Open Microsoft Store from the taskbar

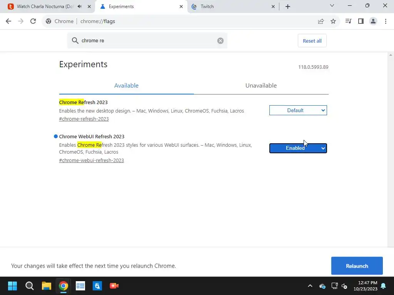(97, 286)
